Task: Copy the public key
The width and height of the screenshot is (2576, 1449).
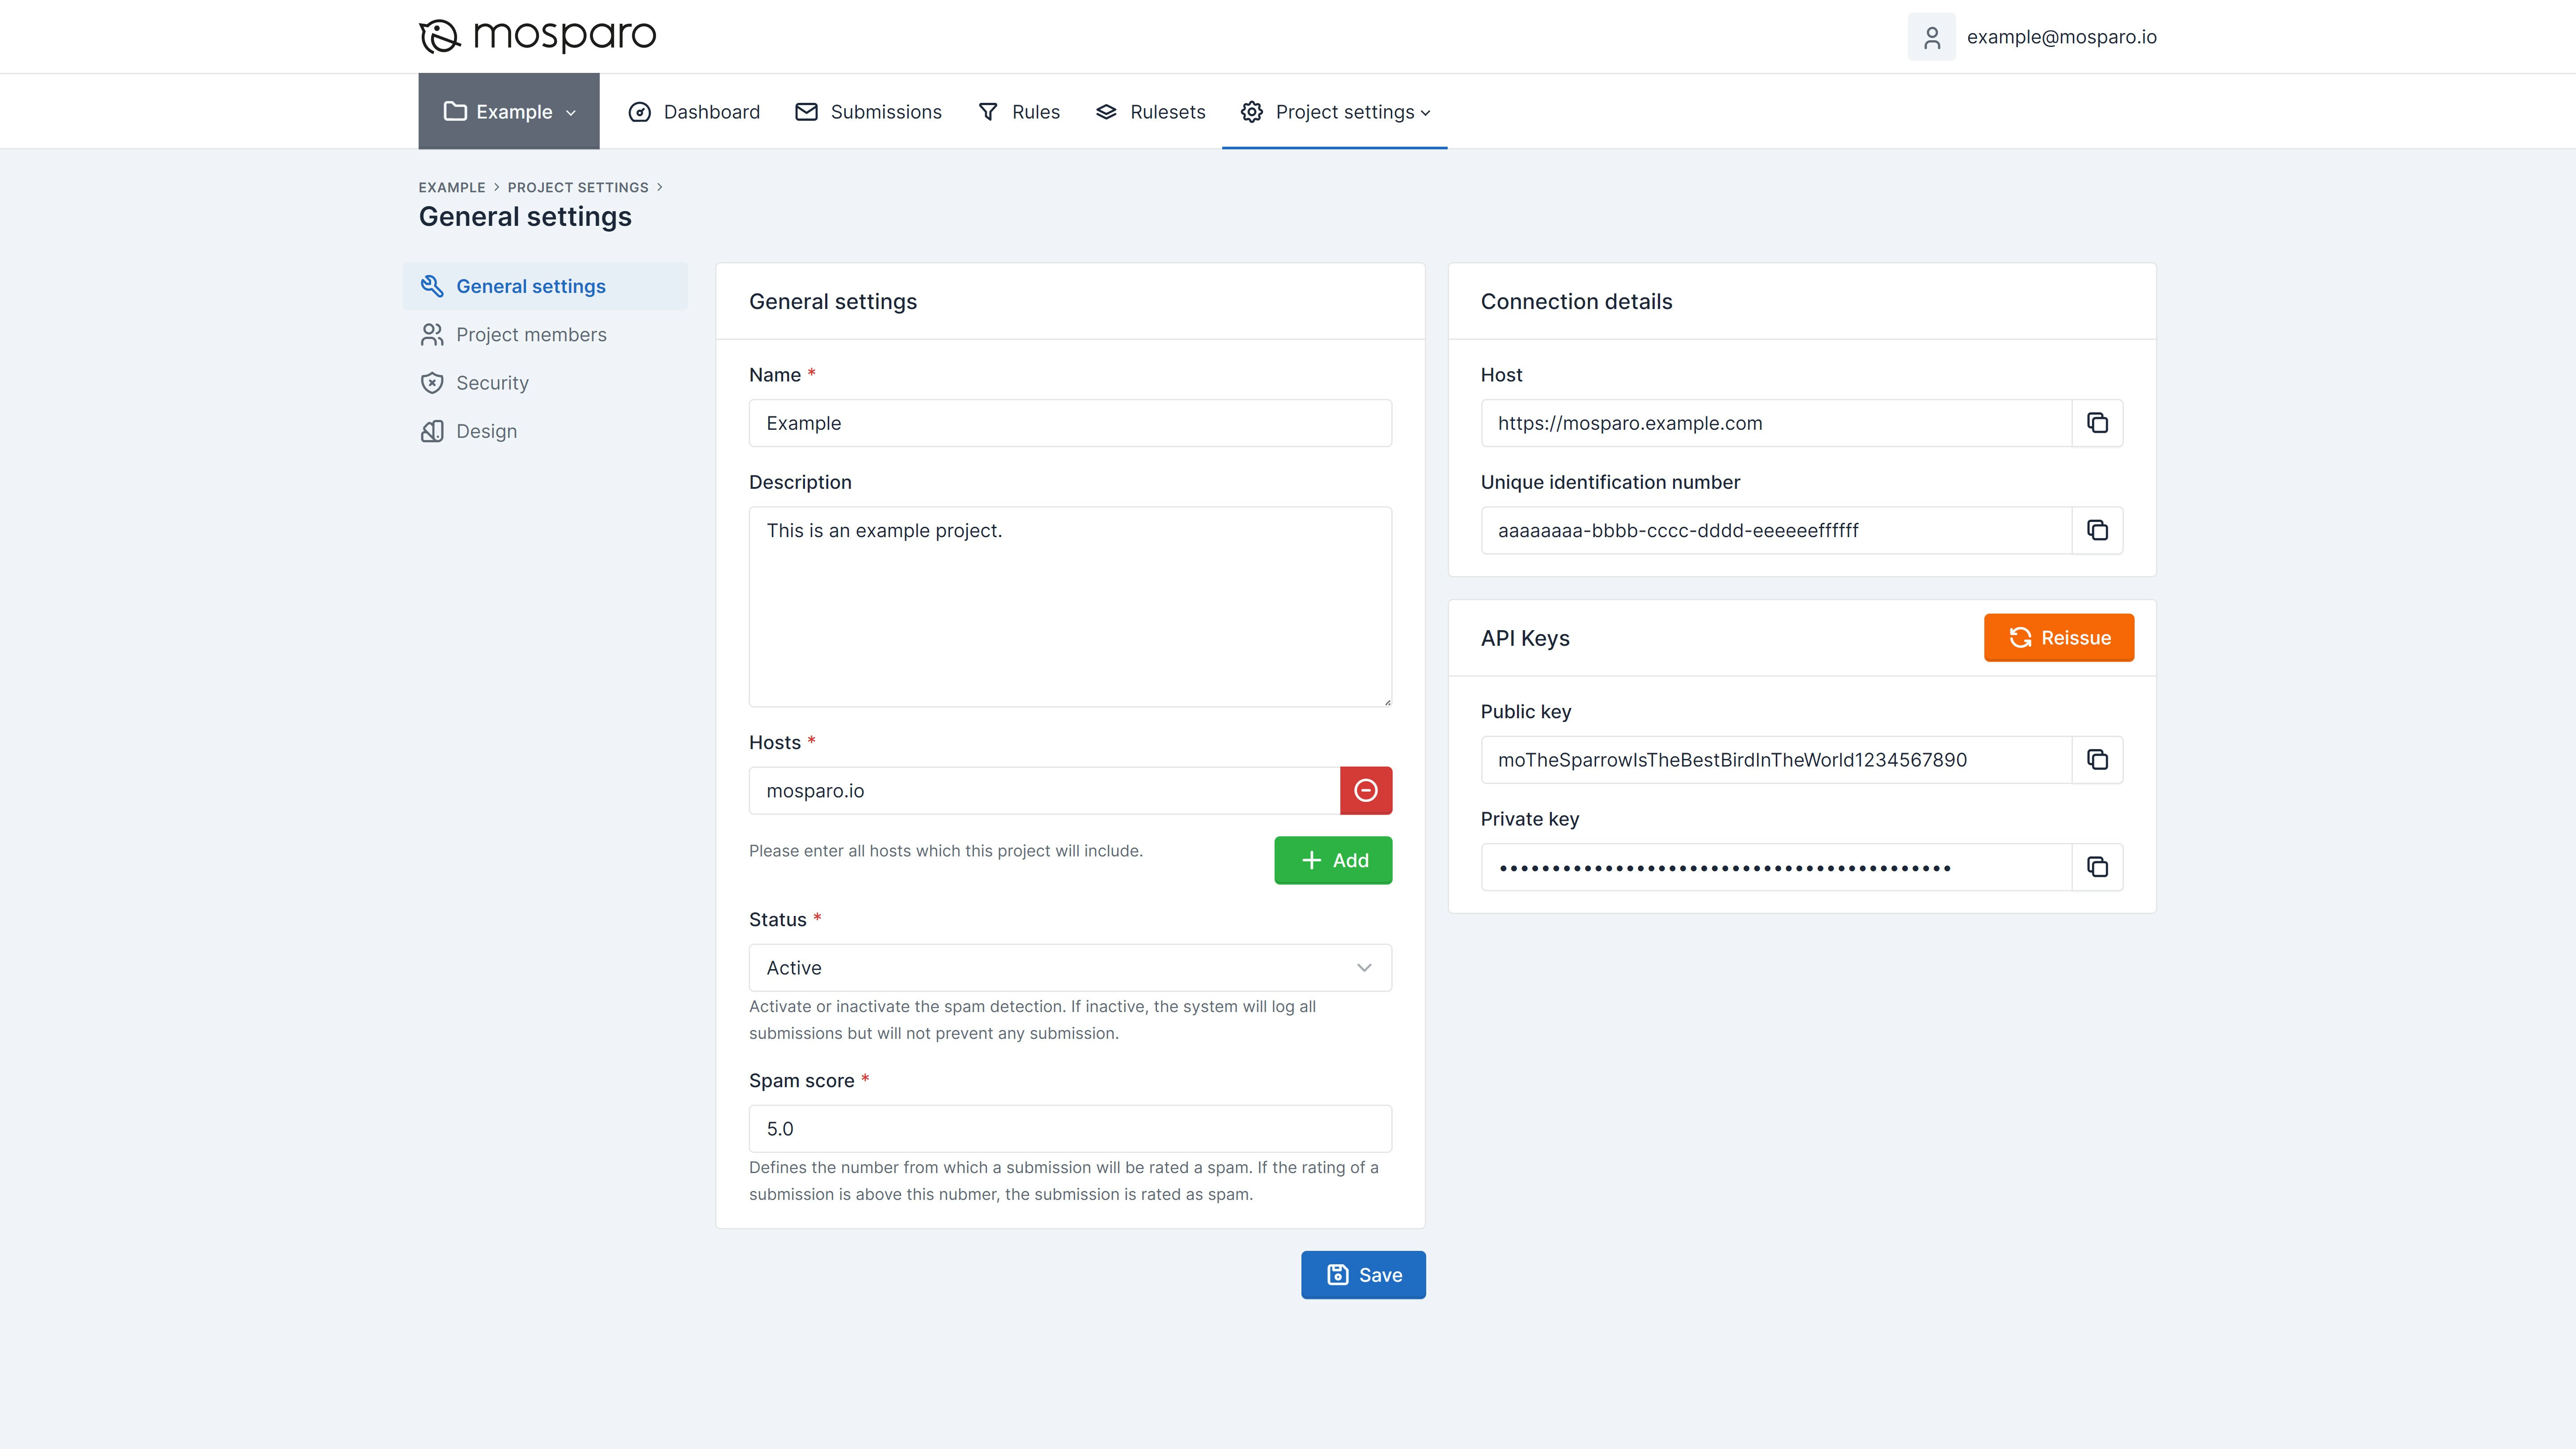Action: (2097, 760)
